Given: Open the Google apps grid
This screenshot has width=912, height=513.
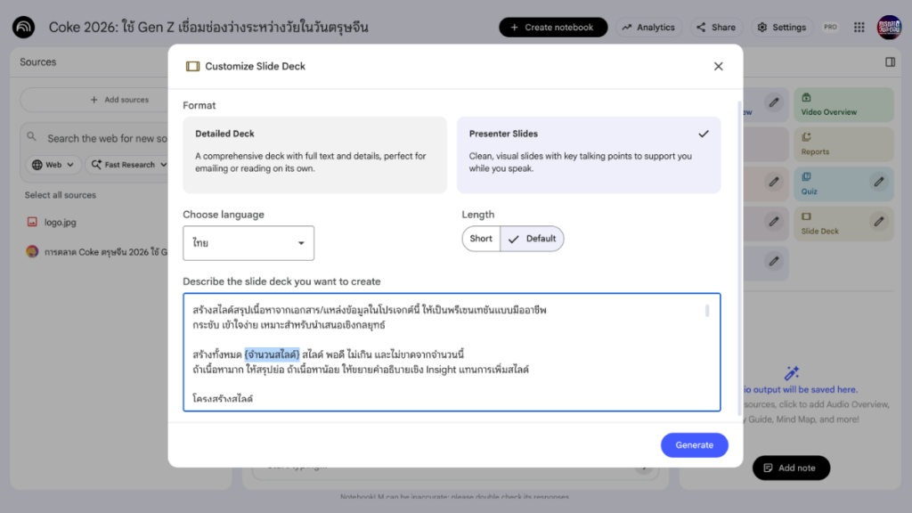Looking at the screenshot, I should click(x=859, y=27).
